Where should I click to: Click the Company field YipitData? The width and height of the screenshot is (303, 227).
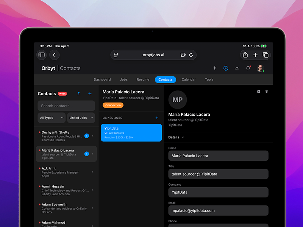pos(219,192)
